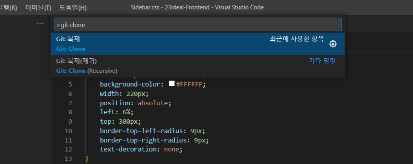Screen dimensions: 413x164
Task: Click the 'background-color' property text
Action: (x=130, y=85)
